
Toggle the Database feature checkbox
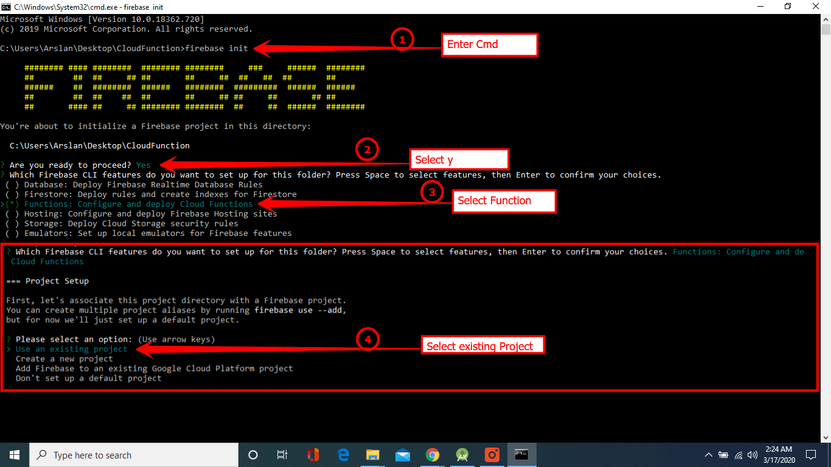(12, 184)
